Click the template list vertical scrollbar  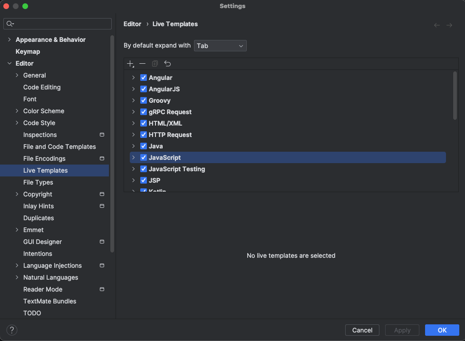click(x=455, y=95)
